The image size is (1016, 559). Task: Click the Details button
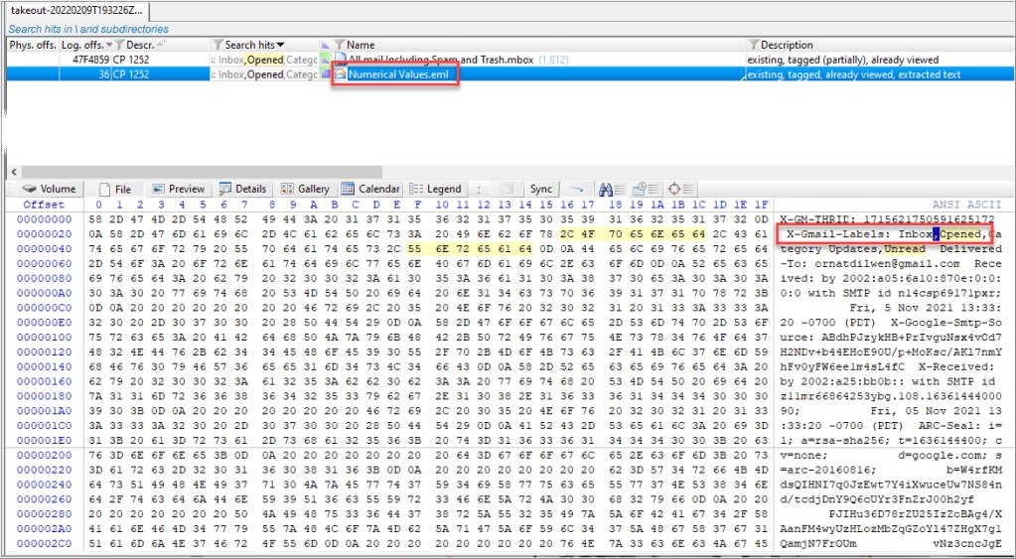(242, 189)
